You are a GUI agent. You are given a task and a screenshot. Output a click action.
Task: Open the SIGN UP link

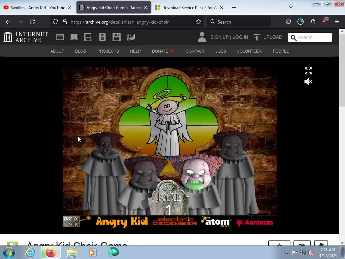point(219,37)
